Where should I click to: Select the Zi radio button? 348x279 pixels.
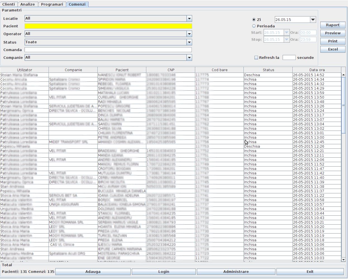(254, 20)
